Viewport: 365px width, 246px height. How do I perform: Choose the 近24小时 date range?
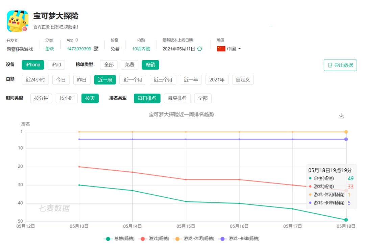(x=35, y=80)
